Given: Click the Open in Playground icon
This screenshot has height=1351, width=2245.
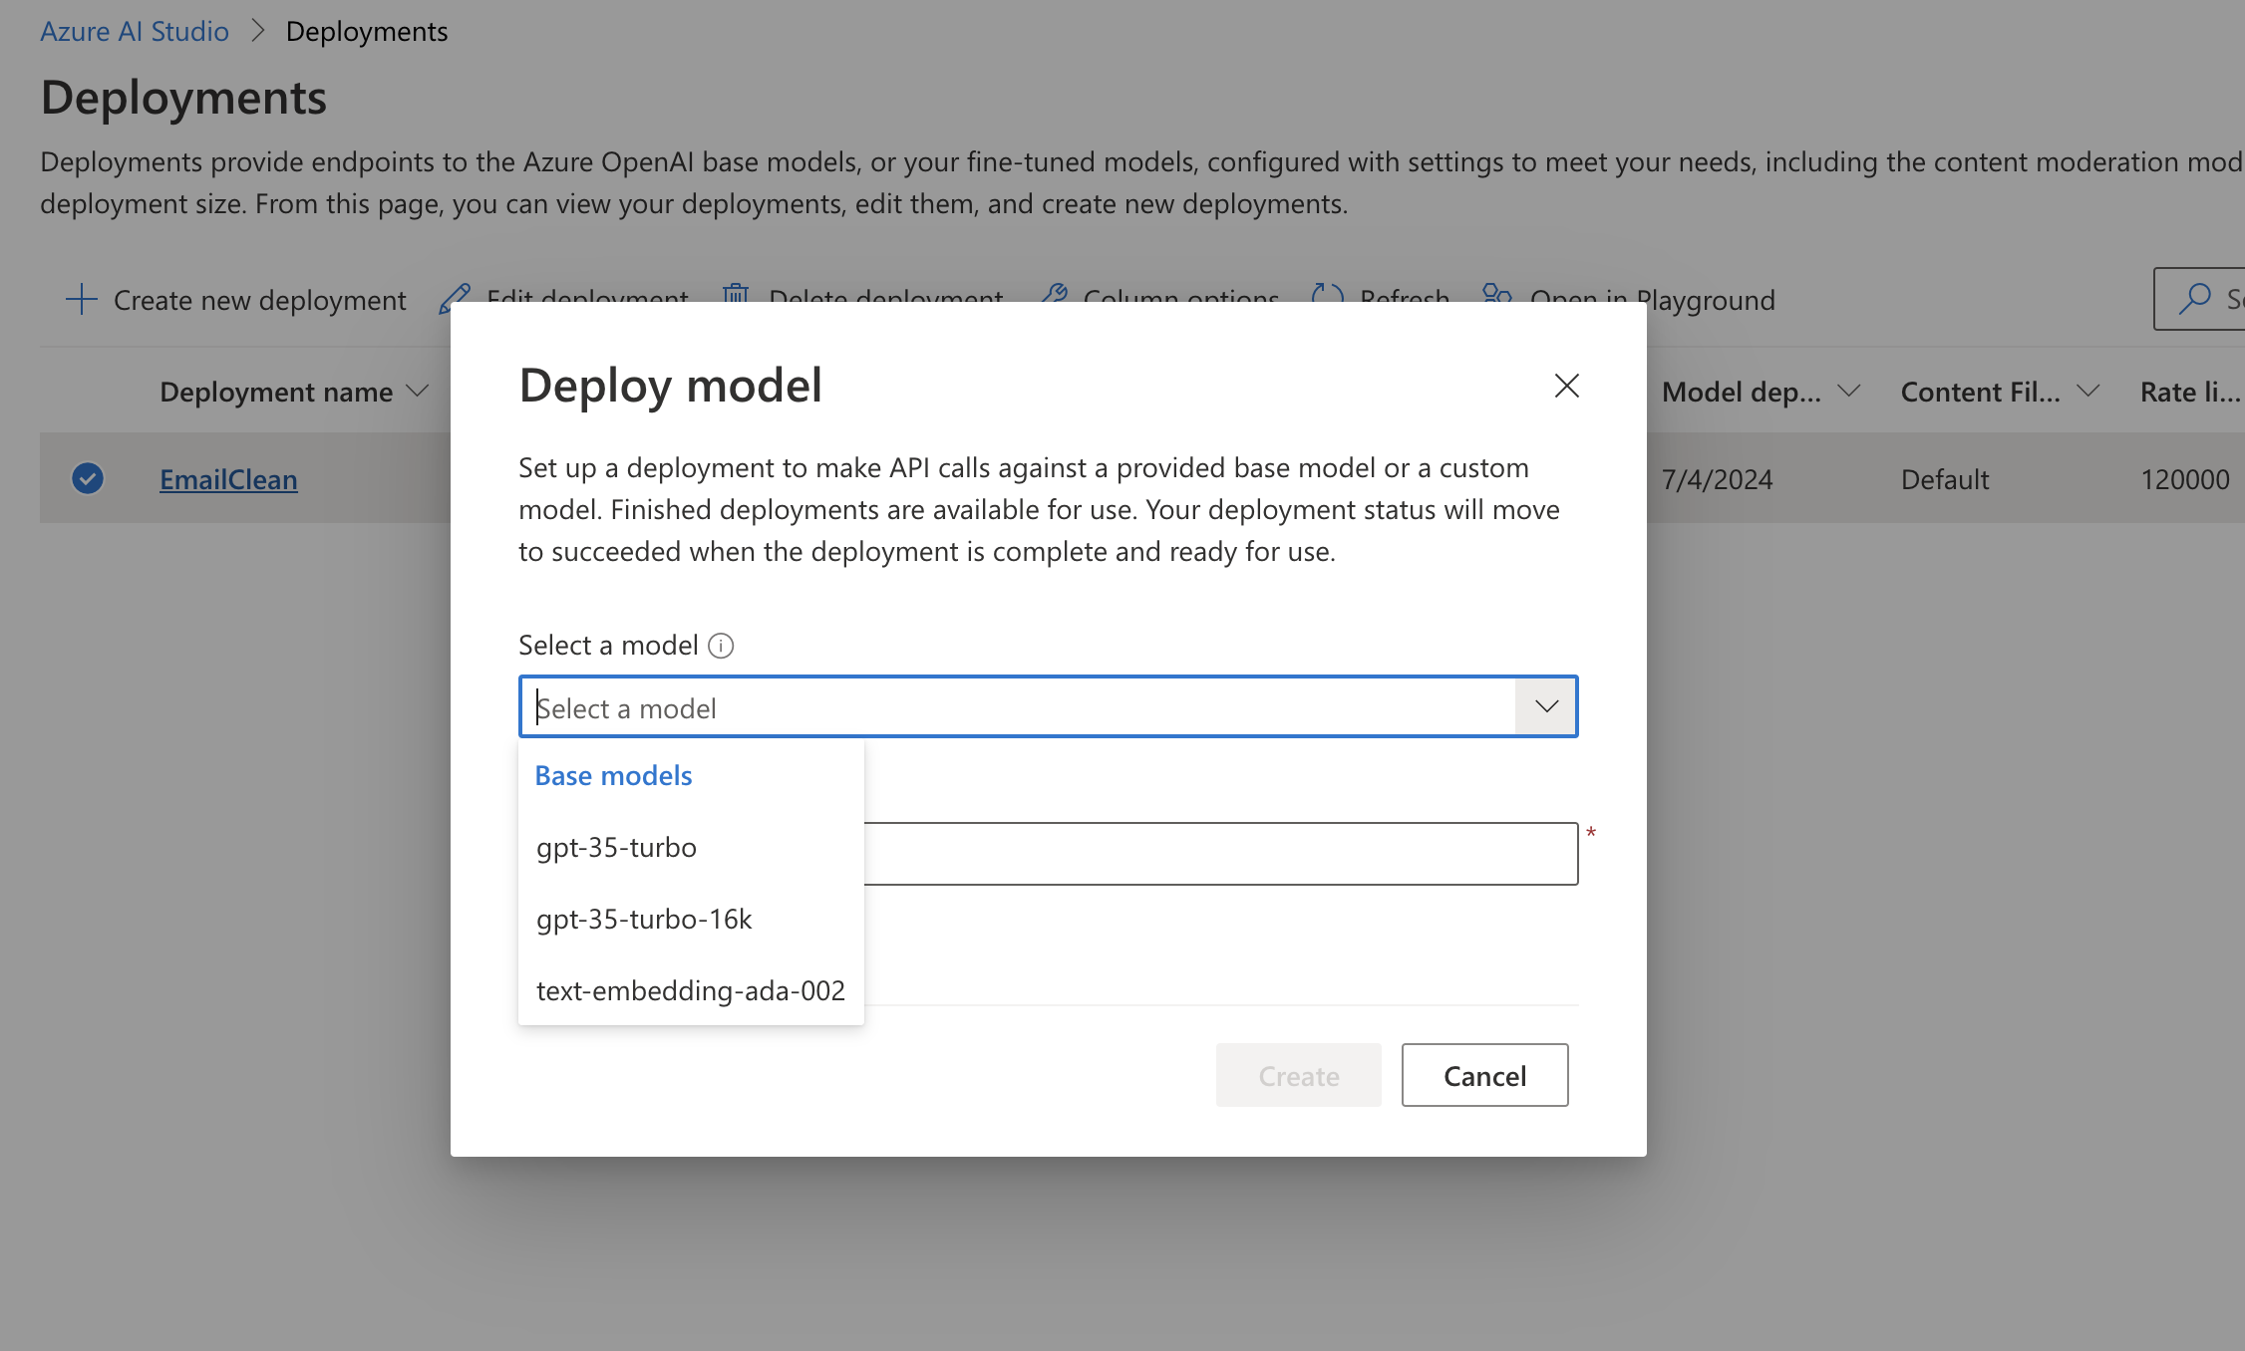Looking at the screenshot, I should (1496, 293).
